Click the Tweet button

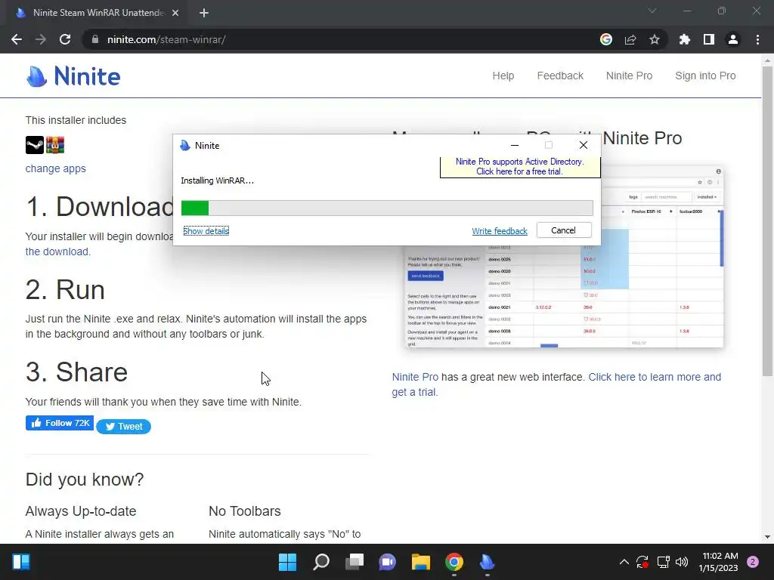click(x=123, y=427)
